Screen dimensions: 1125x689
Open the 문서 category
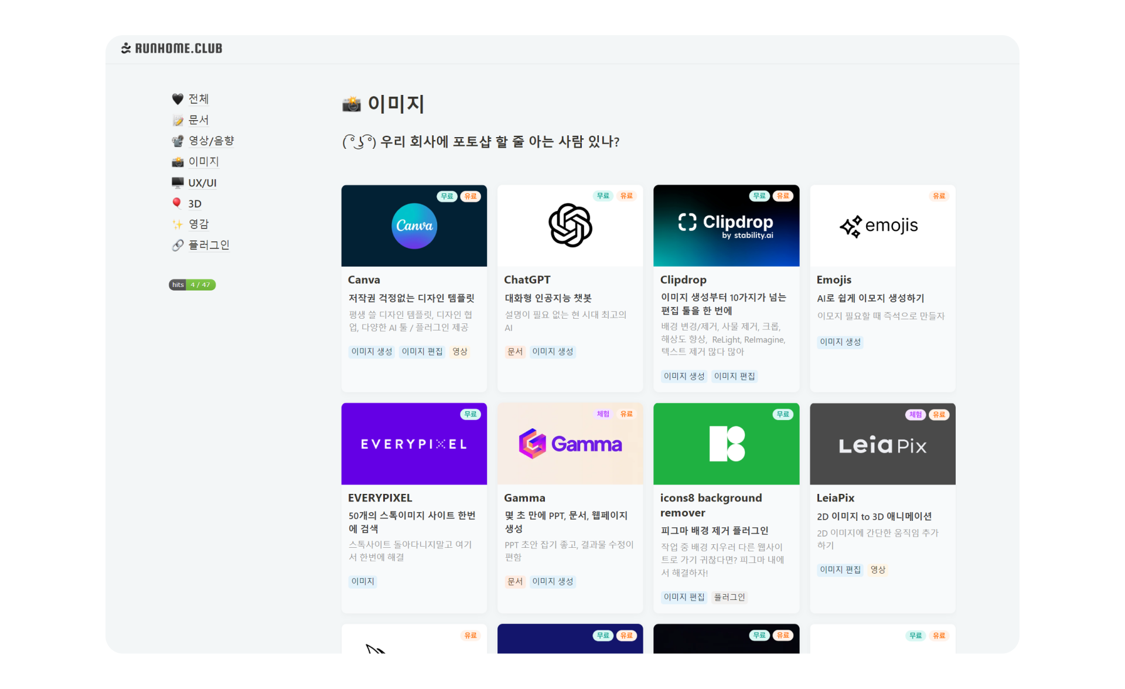[x=199, y=120]
